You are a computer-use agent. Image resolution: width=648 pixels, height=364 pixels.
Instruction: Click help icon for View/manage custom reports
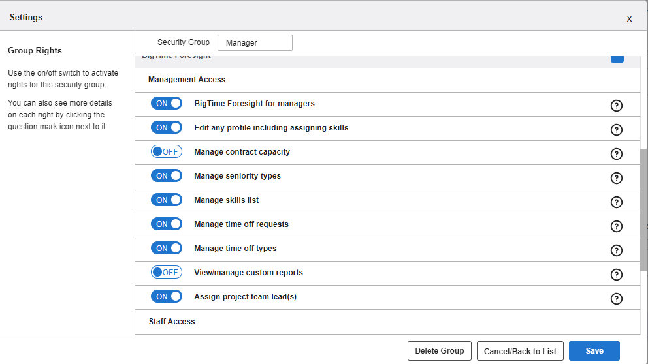(x=616, y=275)
